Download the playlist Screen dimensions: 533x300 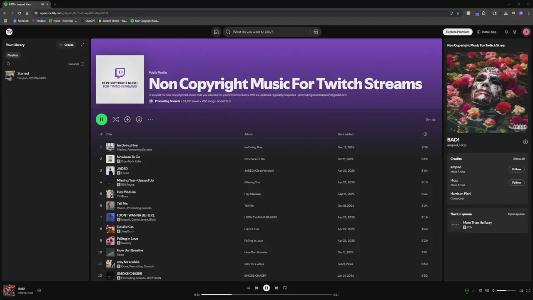coord(139,119)
